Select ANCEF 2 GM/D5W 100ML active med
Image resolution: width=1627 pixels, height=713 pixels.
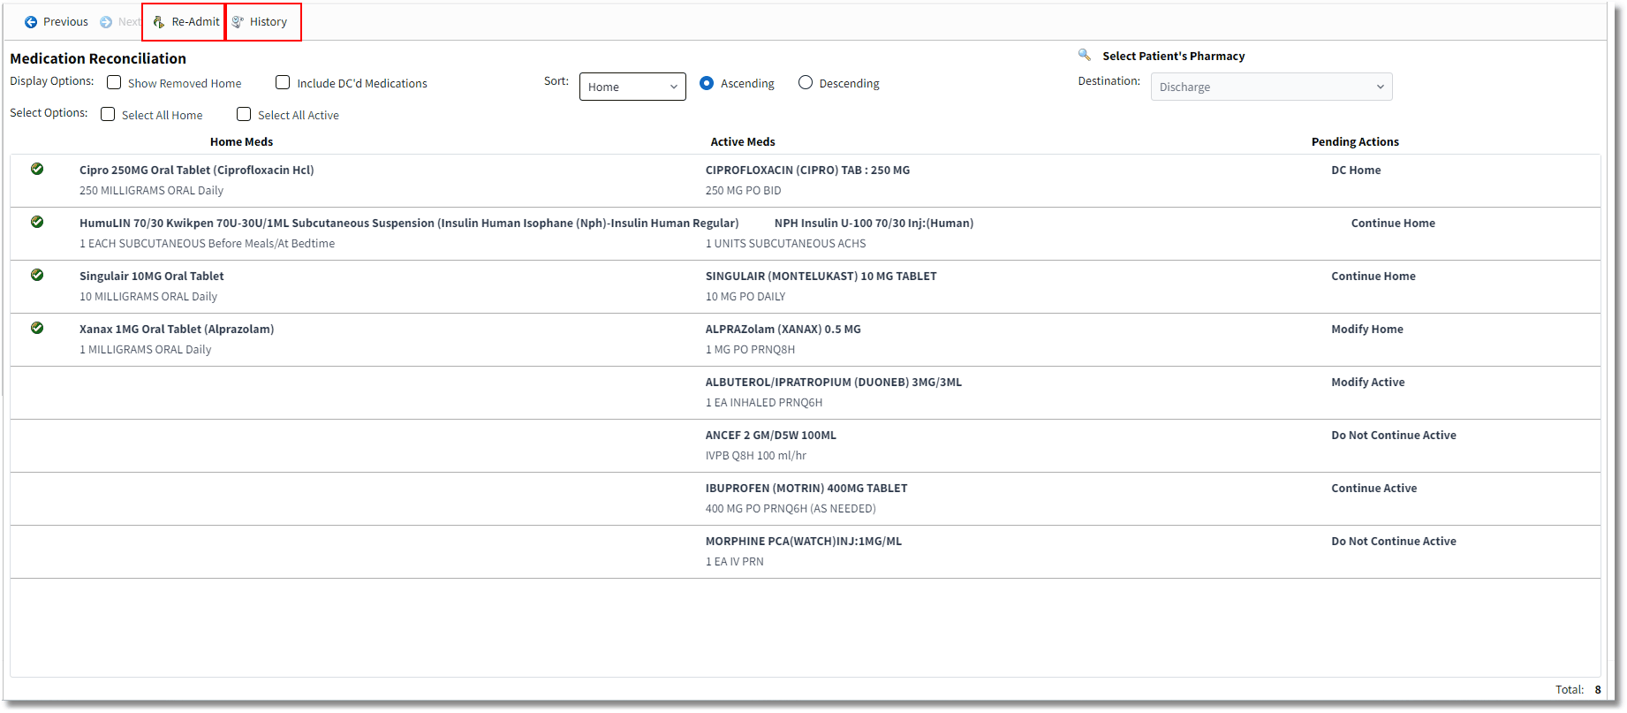click(771, 436)
